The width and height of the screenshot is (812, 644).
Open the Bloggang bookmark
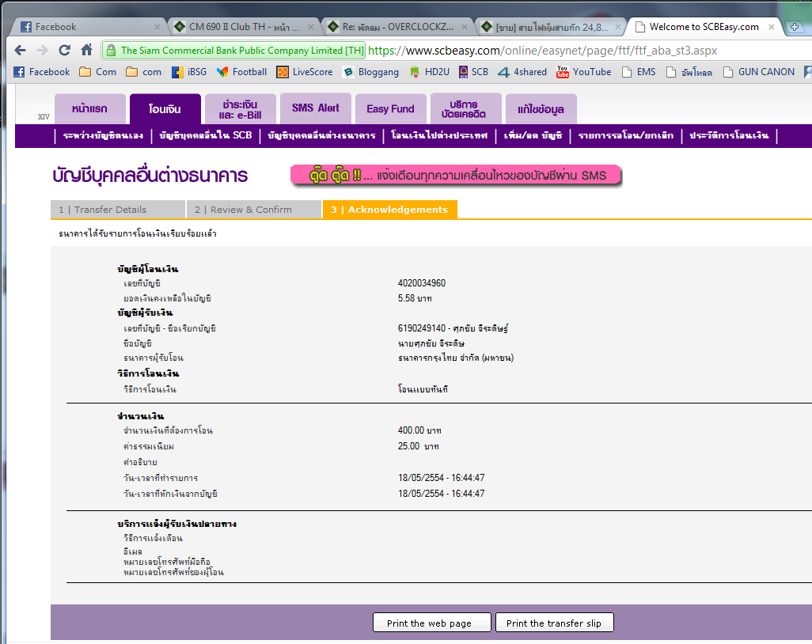[x=371, y=72]
